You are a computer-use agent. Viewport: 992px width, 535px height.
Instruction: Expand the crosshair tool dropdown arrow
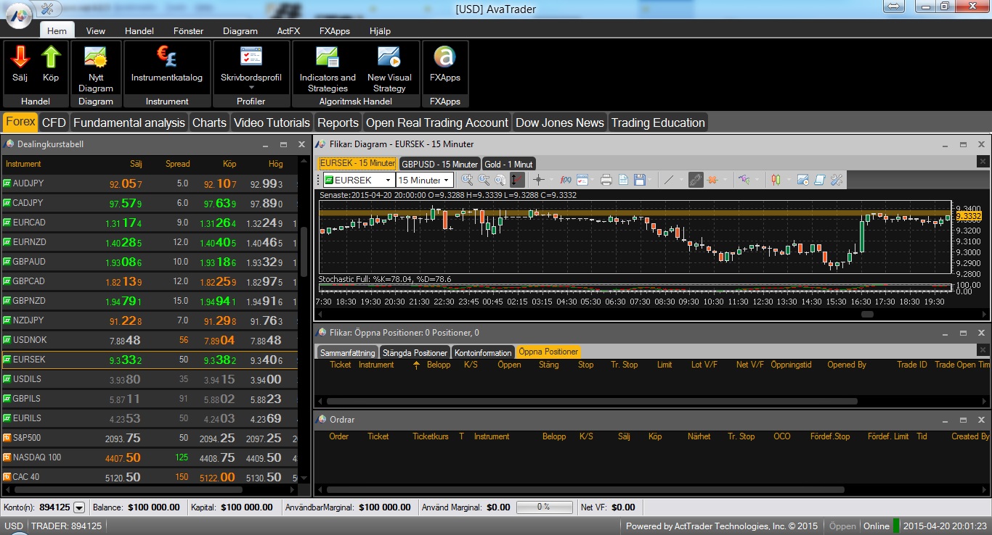(550, 180)
